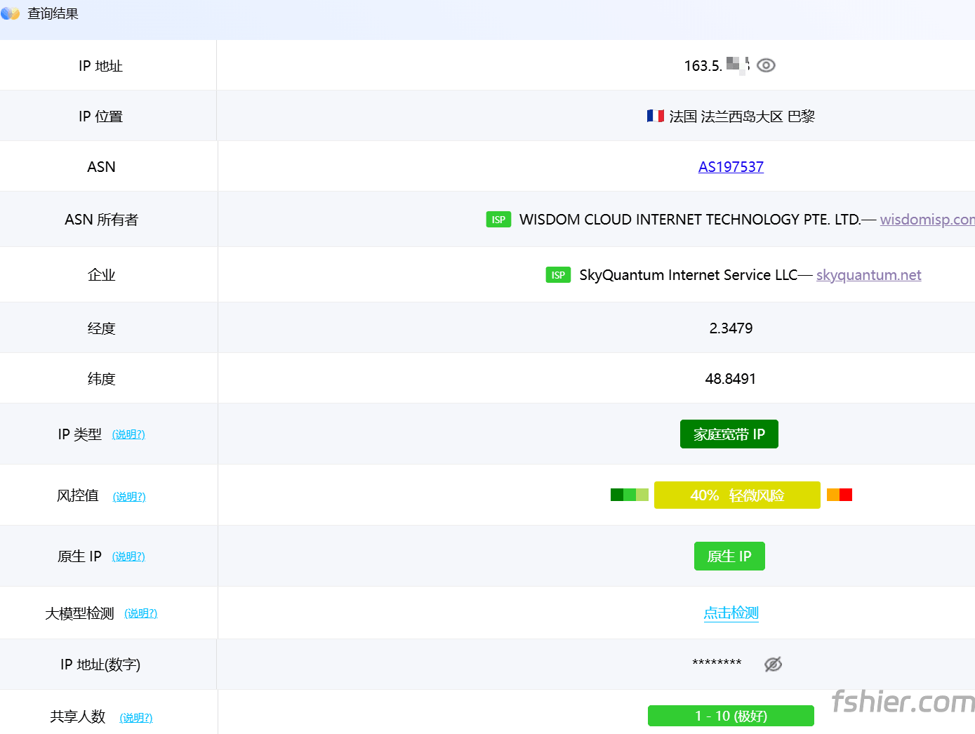Viewport: 975px width, 734px height.
Task: Click the yellow 40% 轻微风险 risk bar
Action: [x=737, y=495]
